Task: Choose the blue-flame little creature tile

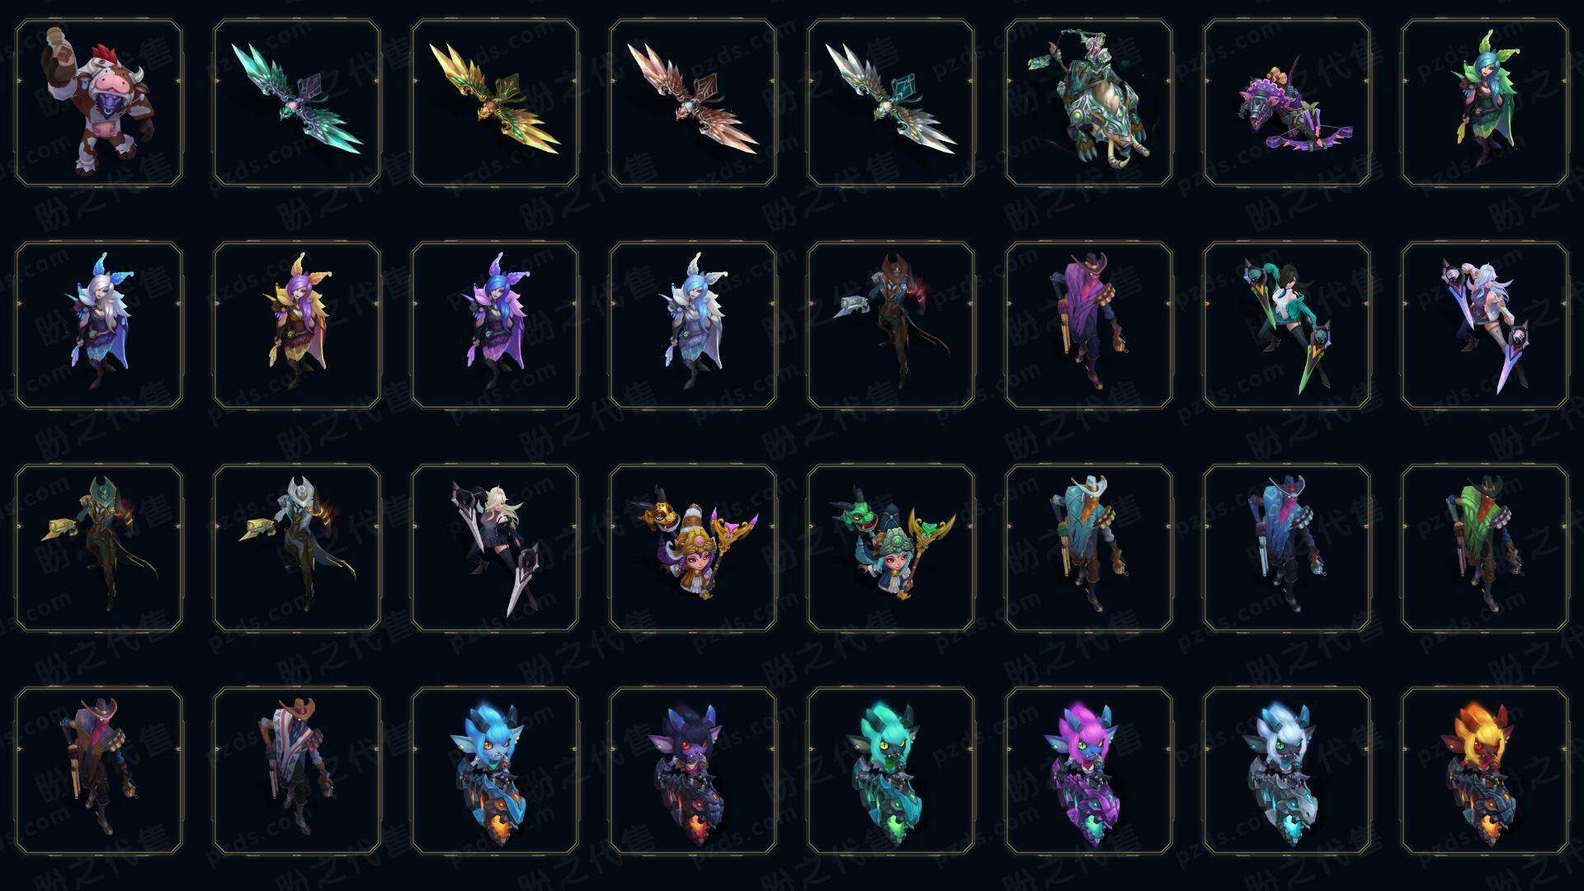Action: coord(495,771)
